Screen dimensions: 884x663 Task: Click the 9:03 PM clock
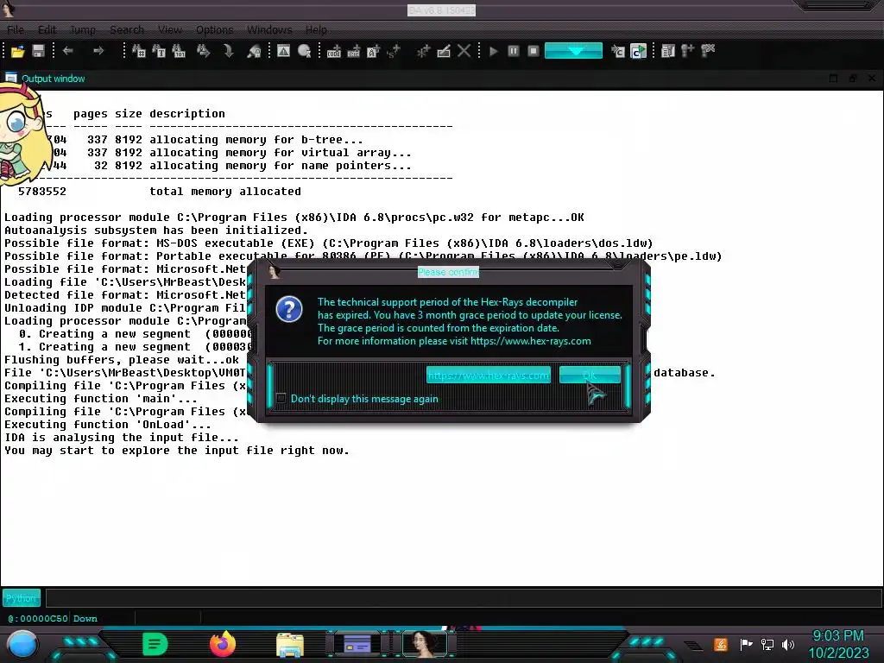(x=838, y=635)
